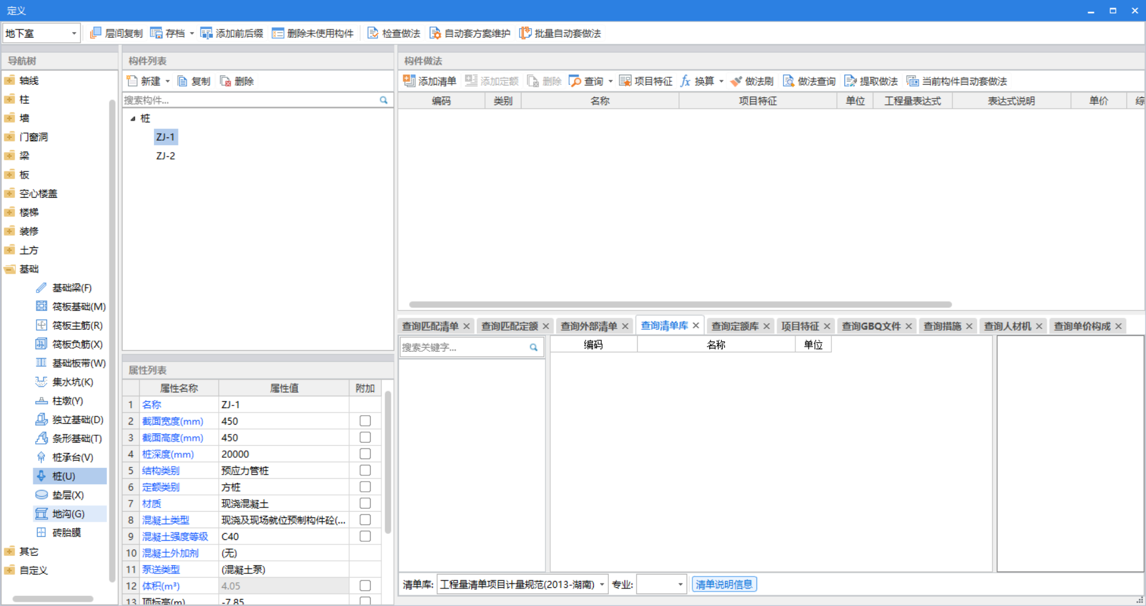Screen dimensions: 1146x606
Task: Click 查询 magnifier icon in 构件做法
Action: (575, 81)
